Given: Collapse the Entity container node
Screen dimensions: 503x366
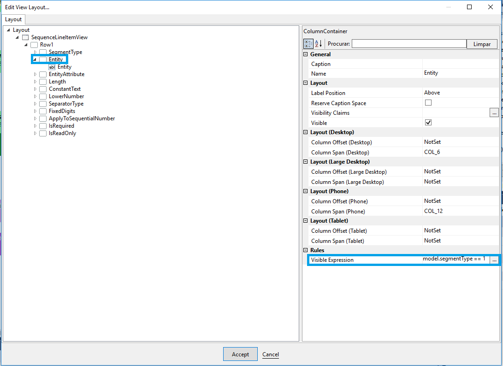Looking at the screenshot, I should (x=35, y=59).
